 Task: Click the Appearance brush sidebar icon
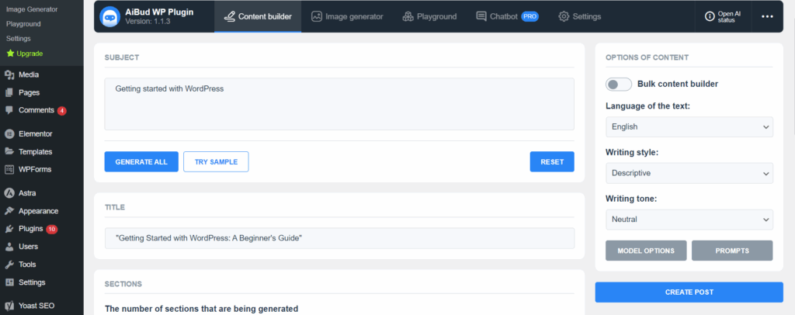pyautogui.click(x=9, y=211)
